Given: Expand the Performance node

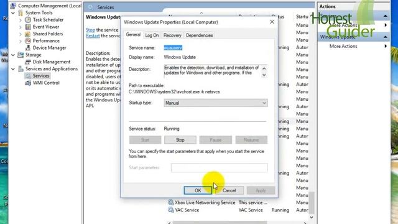Looking at the screenshot, I should tap(21, 40).
